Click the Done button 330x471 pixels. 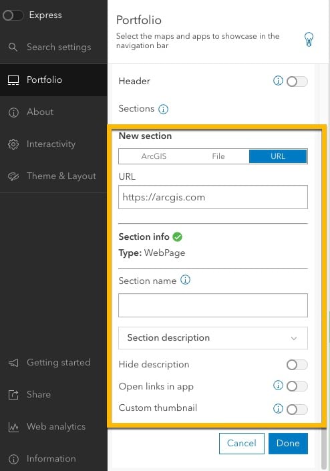pos(288,444)
